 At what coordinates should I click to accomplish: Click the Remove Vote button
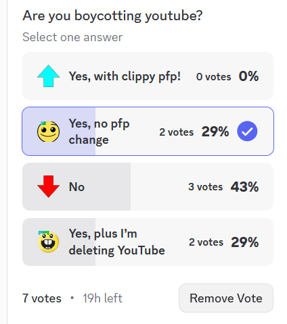pyautogui.click(x=226, y=298)
